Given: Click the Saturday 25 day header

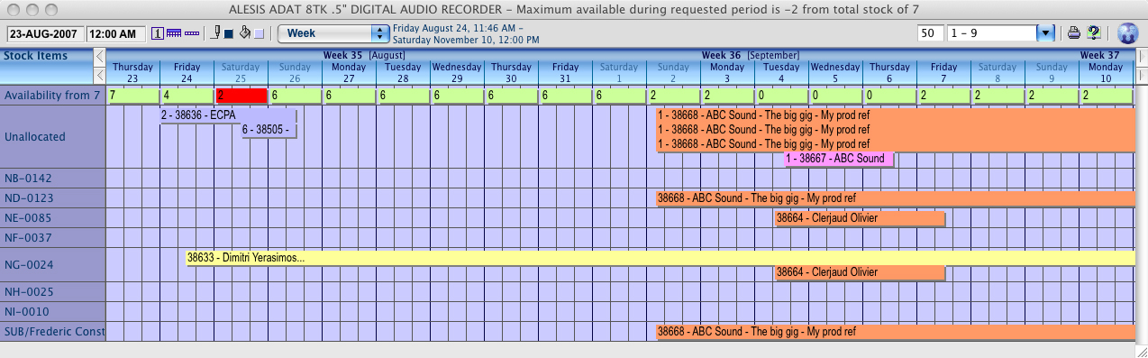Looking at the screenshot, I should pyautogui.click(x=241, y=73).
